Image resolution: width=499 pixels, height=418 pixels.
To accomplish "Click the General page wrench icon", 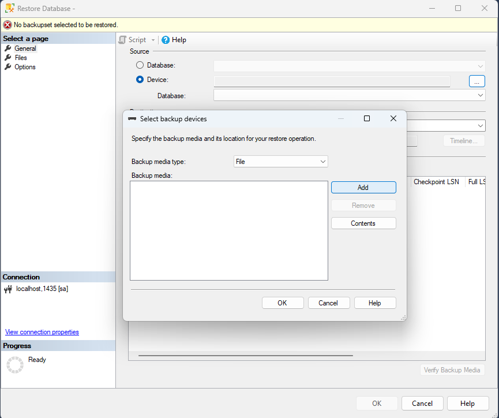I will (8, 48).
